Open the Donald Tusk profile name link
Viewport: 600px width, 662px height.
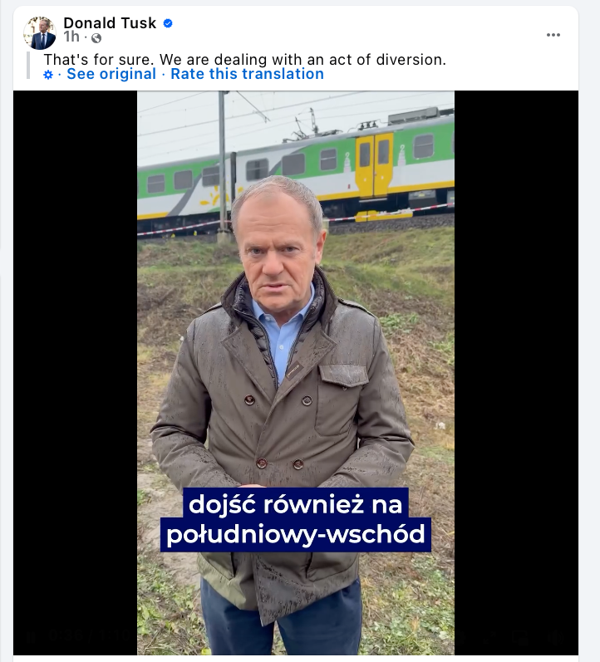coord(110,22)
